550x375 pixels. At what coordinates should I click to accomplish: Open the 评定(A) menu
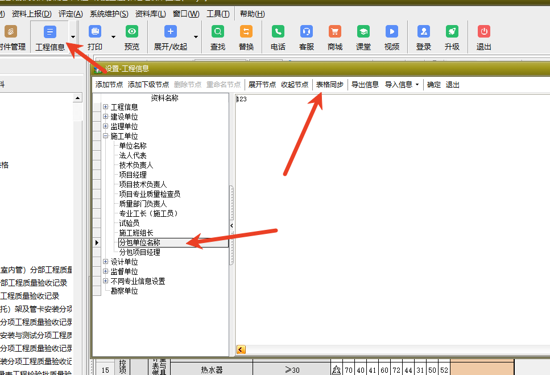tap(71, 14)
